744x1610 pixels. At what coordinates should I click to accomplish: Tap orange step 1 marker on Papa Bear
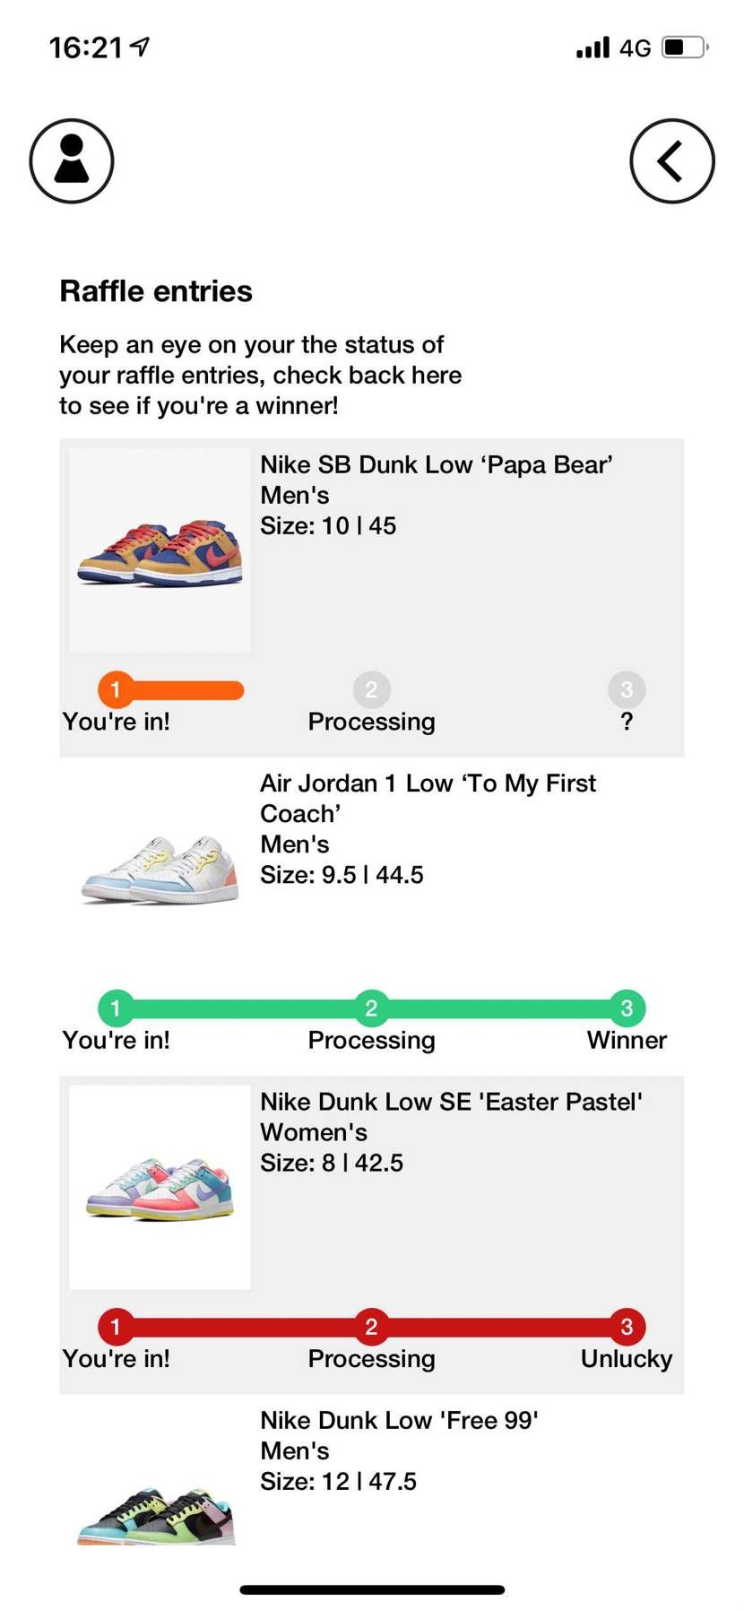[116, 689]
